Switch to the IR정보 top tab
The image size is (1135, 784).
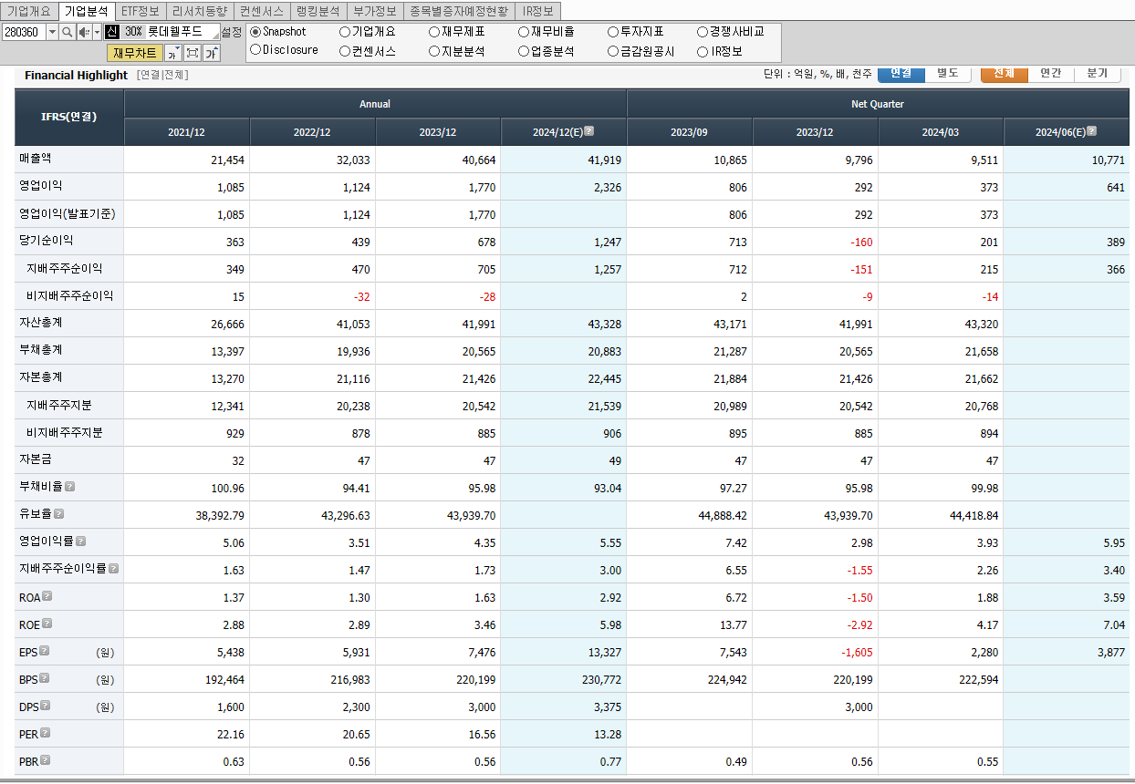click(x=538, y=11)
